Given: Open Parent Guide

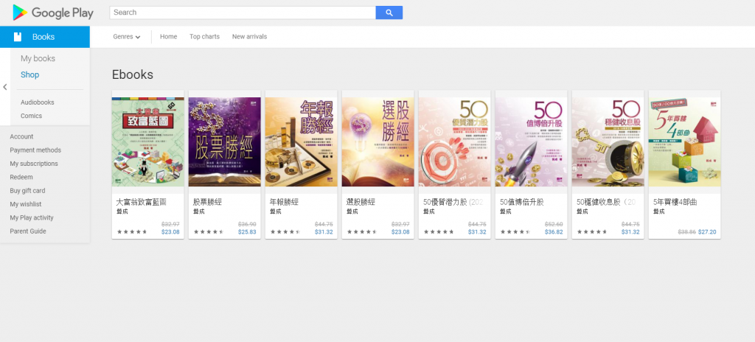Looking at the screenshot, I should coord(28,231).
